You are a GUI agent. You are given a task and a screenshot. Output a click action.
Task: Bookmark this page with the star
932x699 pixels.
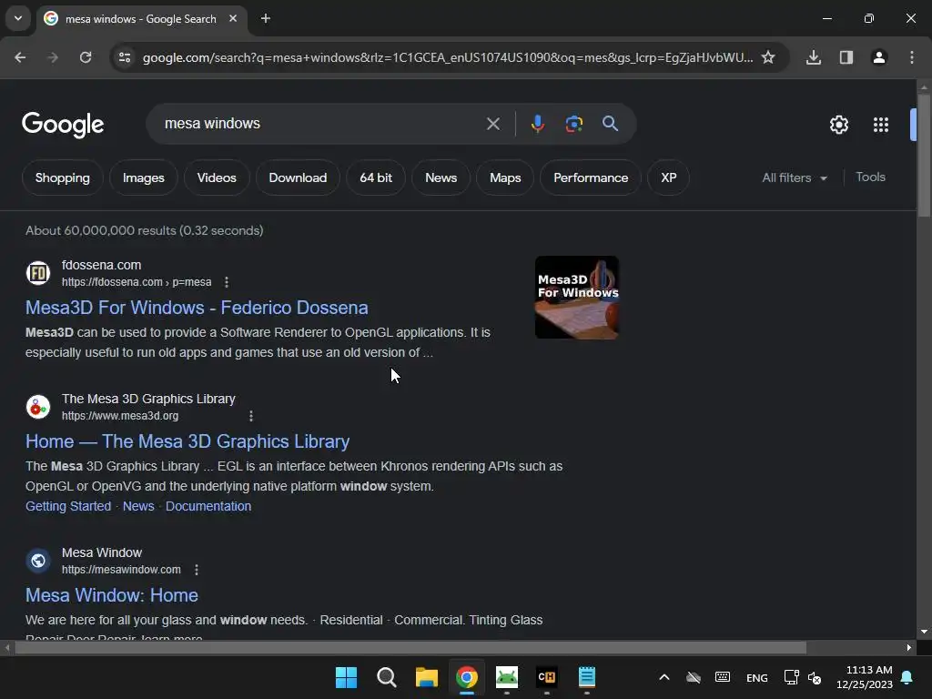tap(768, 57)
